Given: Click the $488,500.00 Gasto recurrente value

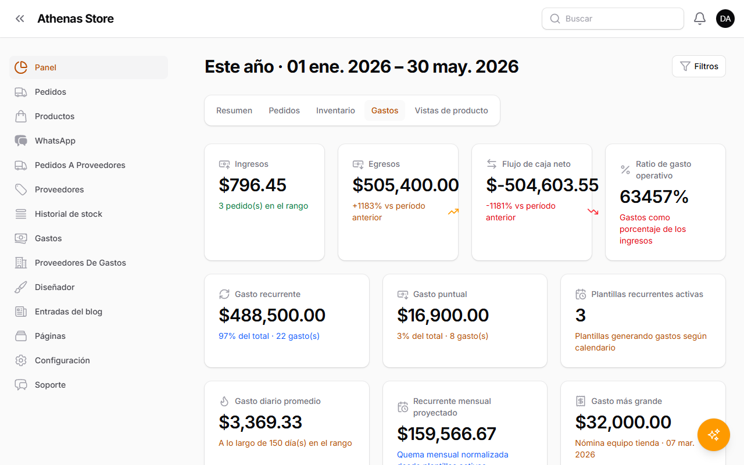Looking at the screenshot, I should pos(272,315).
